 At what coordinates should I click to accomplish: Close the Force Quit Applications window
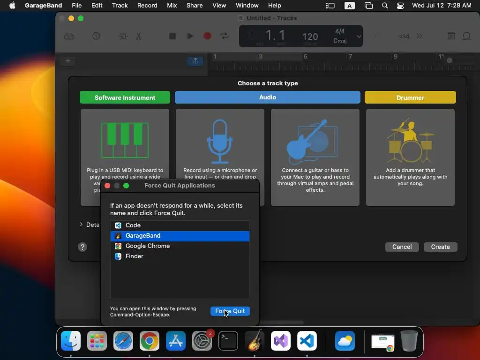[x=107, y=186]
